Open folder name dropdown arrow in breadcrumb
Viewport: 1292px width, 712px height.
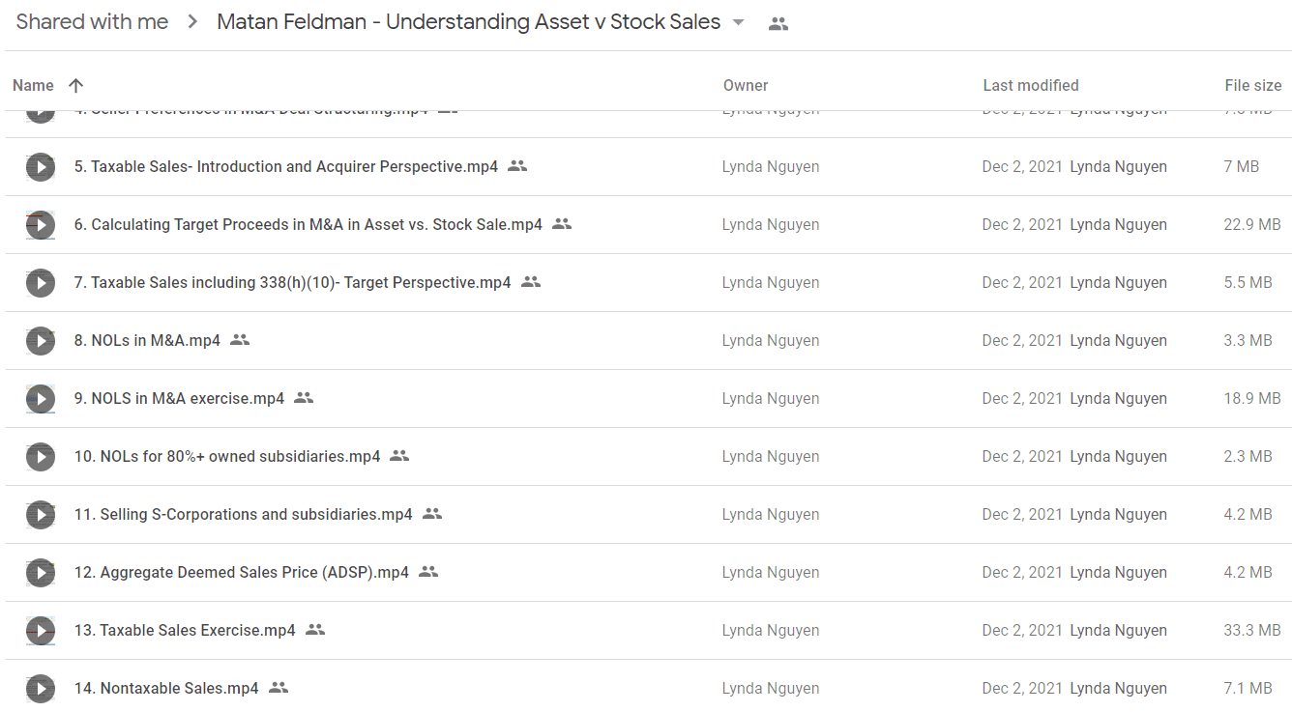click(739, 22)
